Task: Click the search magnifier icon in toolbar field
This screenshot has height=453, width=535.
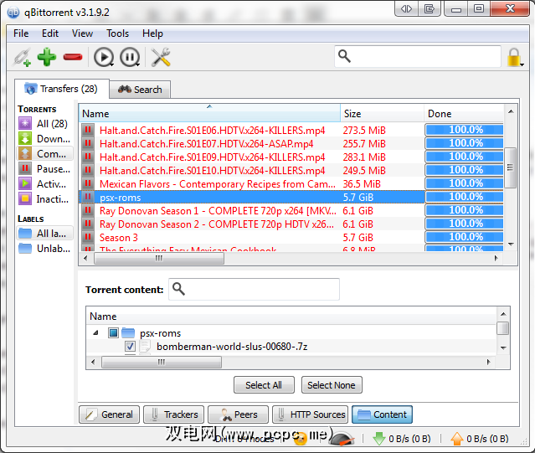Action: (x=344, y=56)
